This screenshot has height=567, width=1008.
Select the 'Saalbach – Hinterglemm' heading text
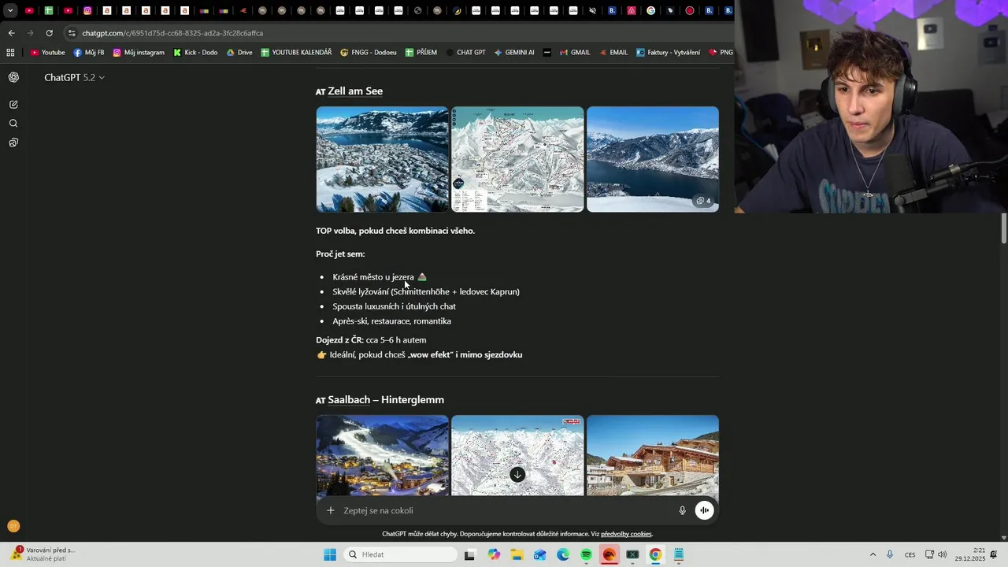click(x=386, y=400)
